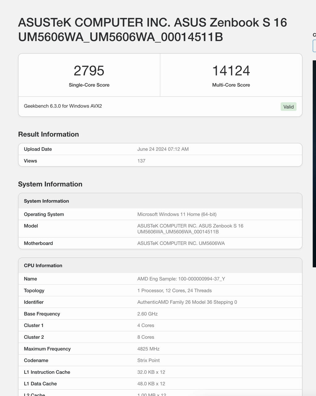Select "Microsoft Windows 11 Home (64-bit)" value
This screenshot has width=316, height=396.
(x=177, y=214)
